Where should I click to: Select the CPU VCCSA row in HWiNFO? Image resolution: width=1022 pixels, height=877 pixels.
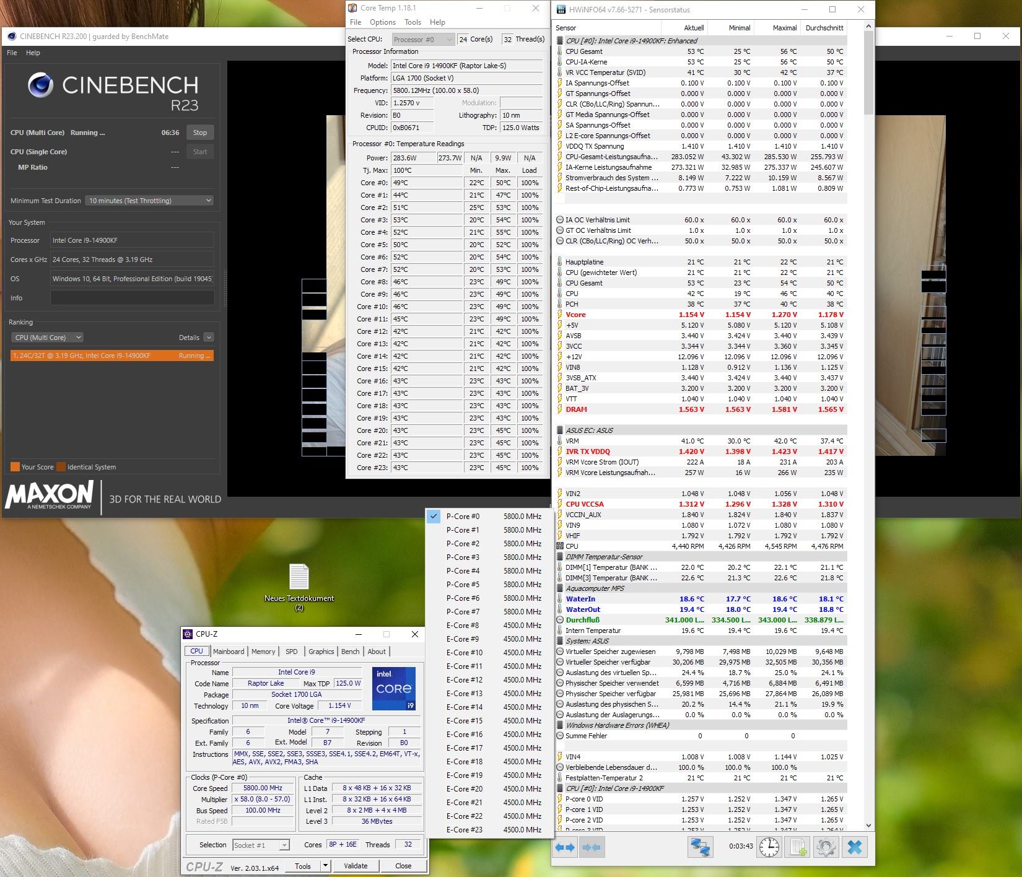701,504
